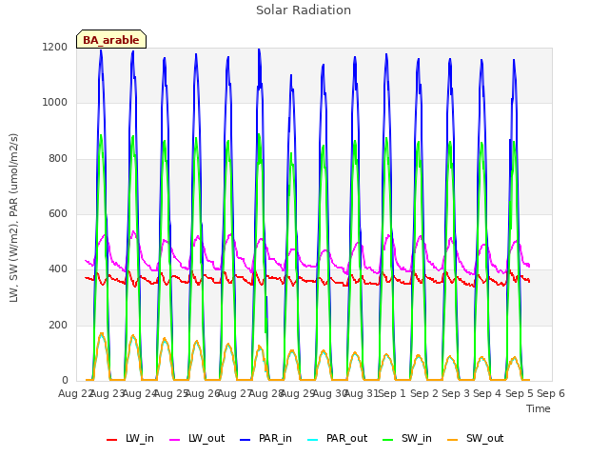Screen dimensions: 609x457
Task: Click the 1000 y-axis tick label
Action: coord(55,103)
